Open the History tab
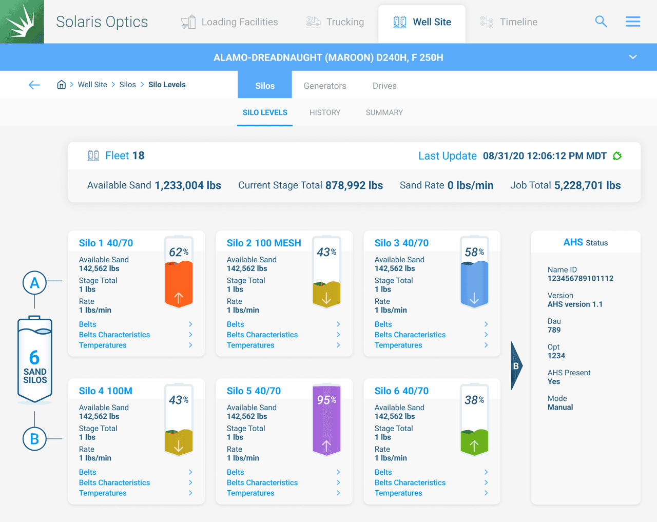 [324, 112]
